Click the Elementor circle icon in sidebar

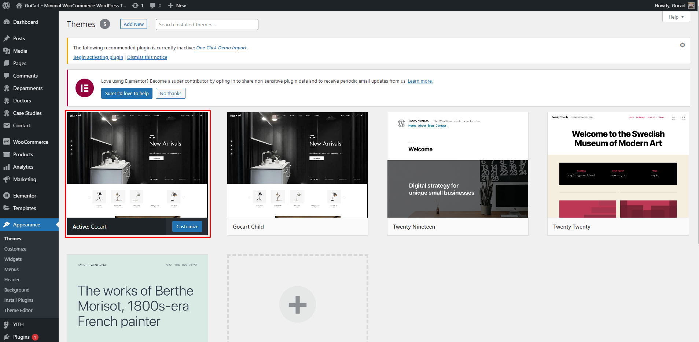[x=7, y=196]
